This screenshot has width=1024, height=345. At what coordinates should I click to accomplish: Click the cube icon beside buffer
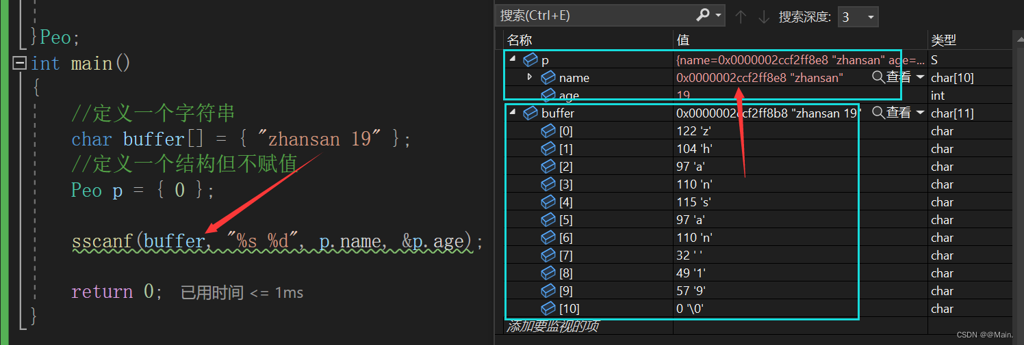click(530, 113)
